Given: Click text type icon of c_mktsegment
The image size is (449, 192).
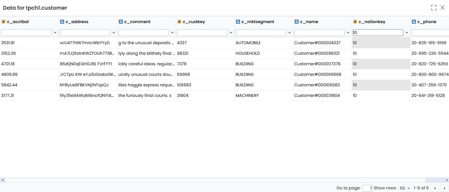Looking at the screenshot, I should [238, 22].
